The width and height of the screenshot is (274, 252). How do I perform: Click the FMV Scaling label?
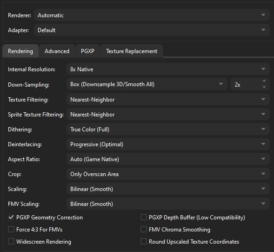[x=24, y=204]
